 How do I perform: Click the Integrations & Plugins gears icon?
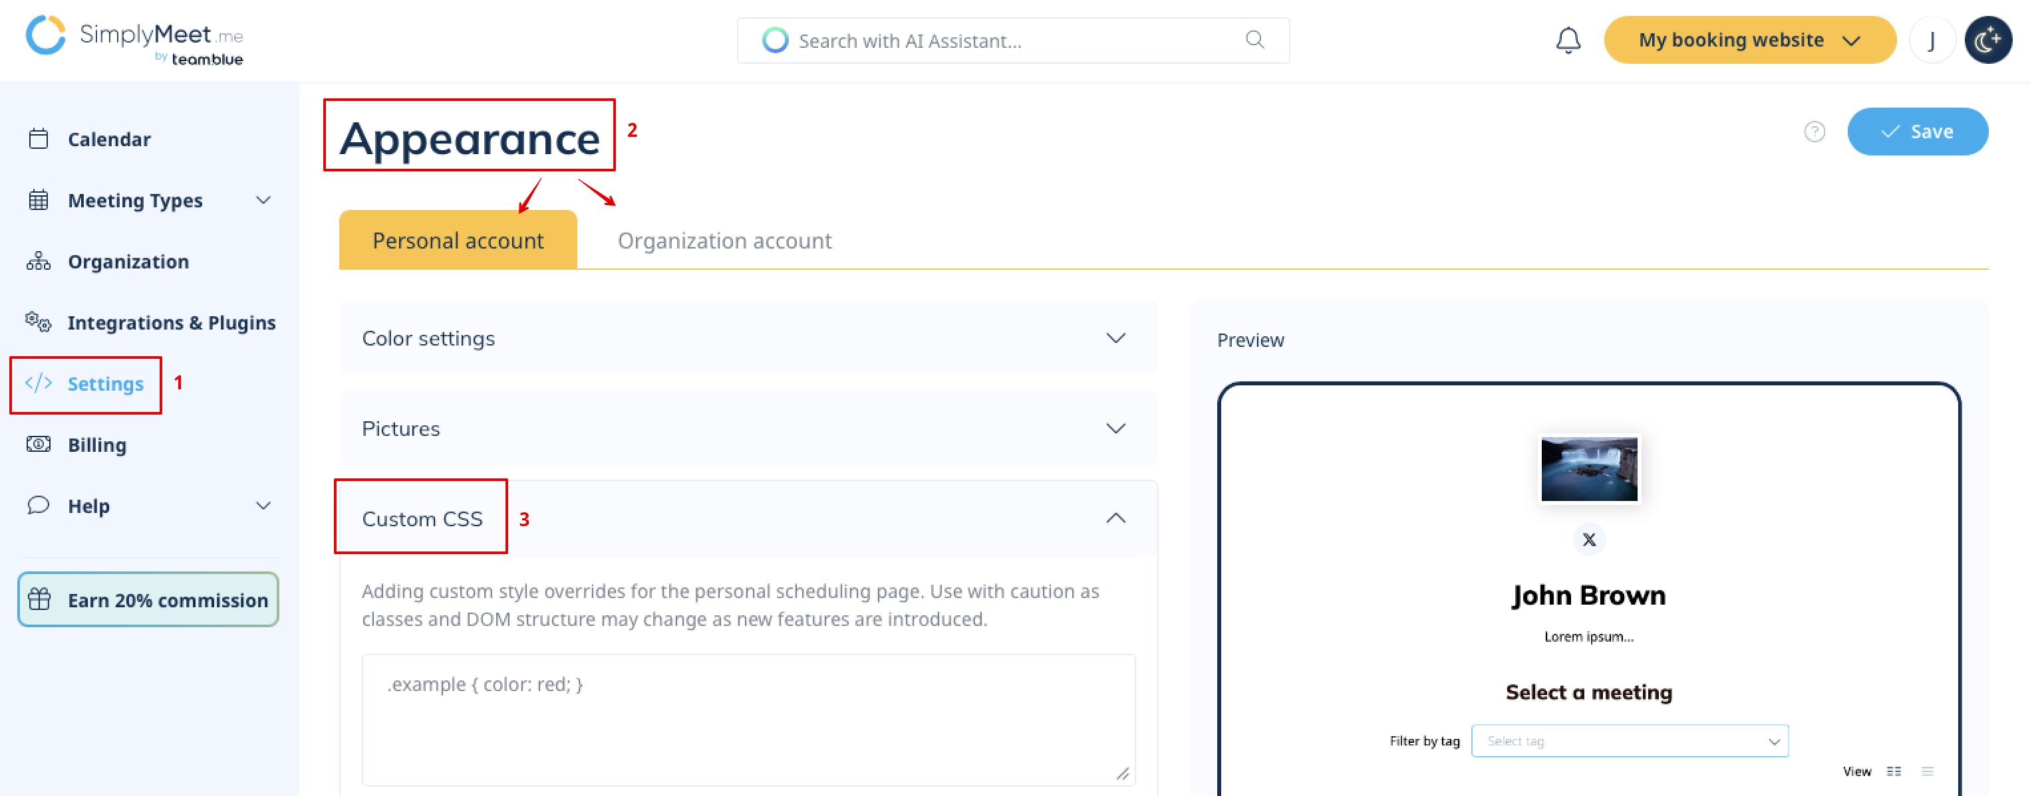(x=39, y=322)
